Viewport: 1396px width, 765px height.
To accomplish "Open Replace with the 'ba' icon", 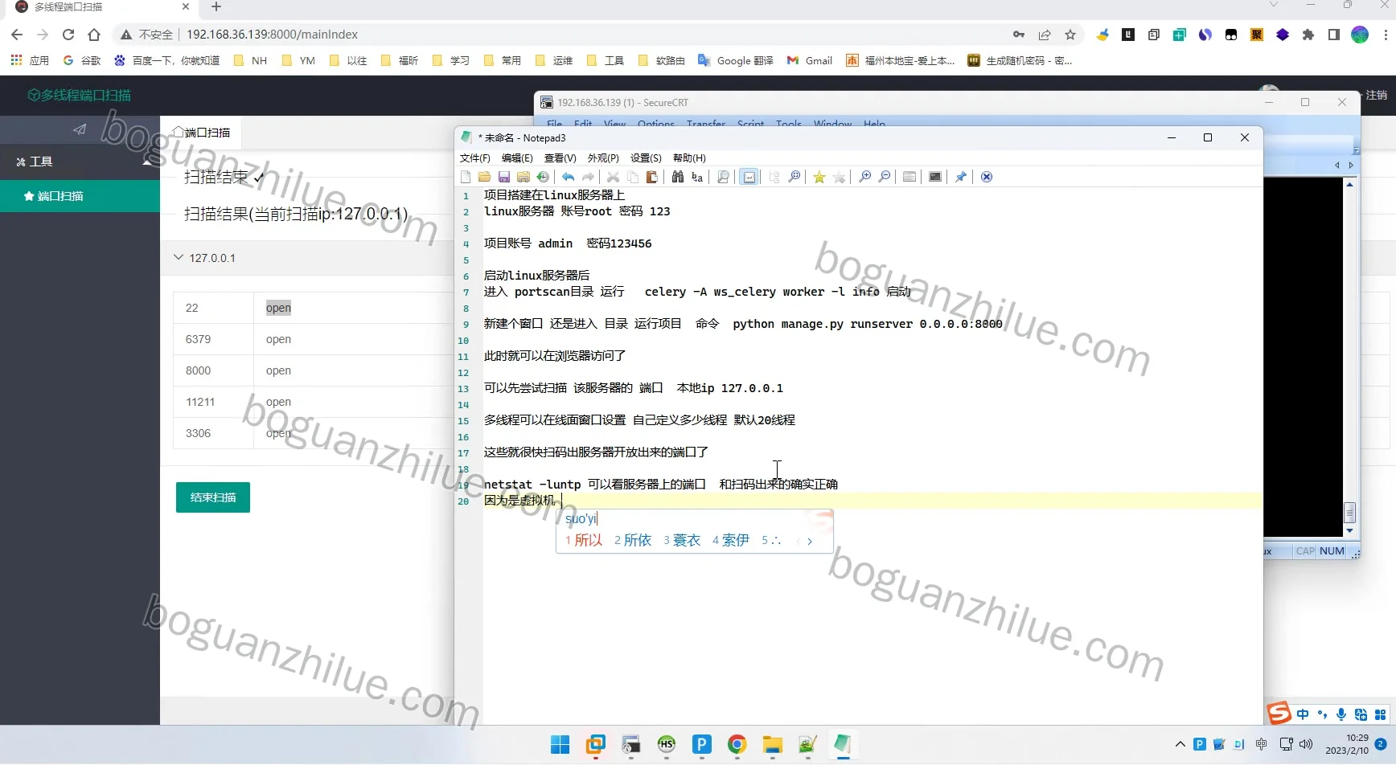I will [x=697, y=177].
